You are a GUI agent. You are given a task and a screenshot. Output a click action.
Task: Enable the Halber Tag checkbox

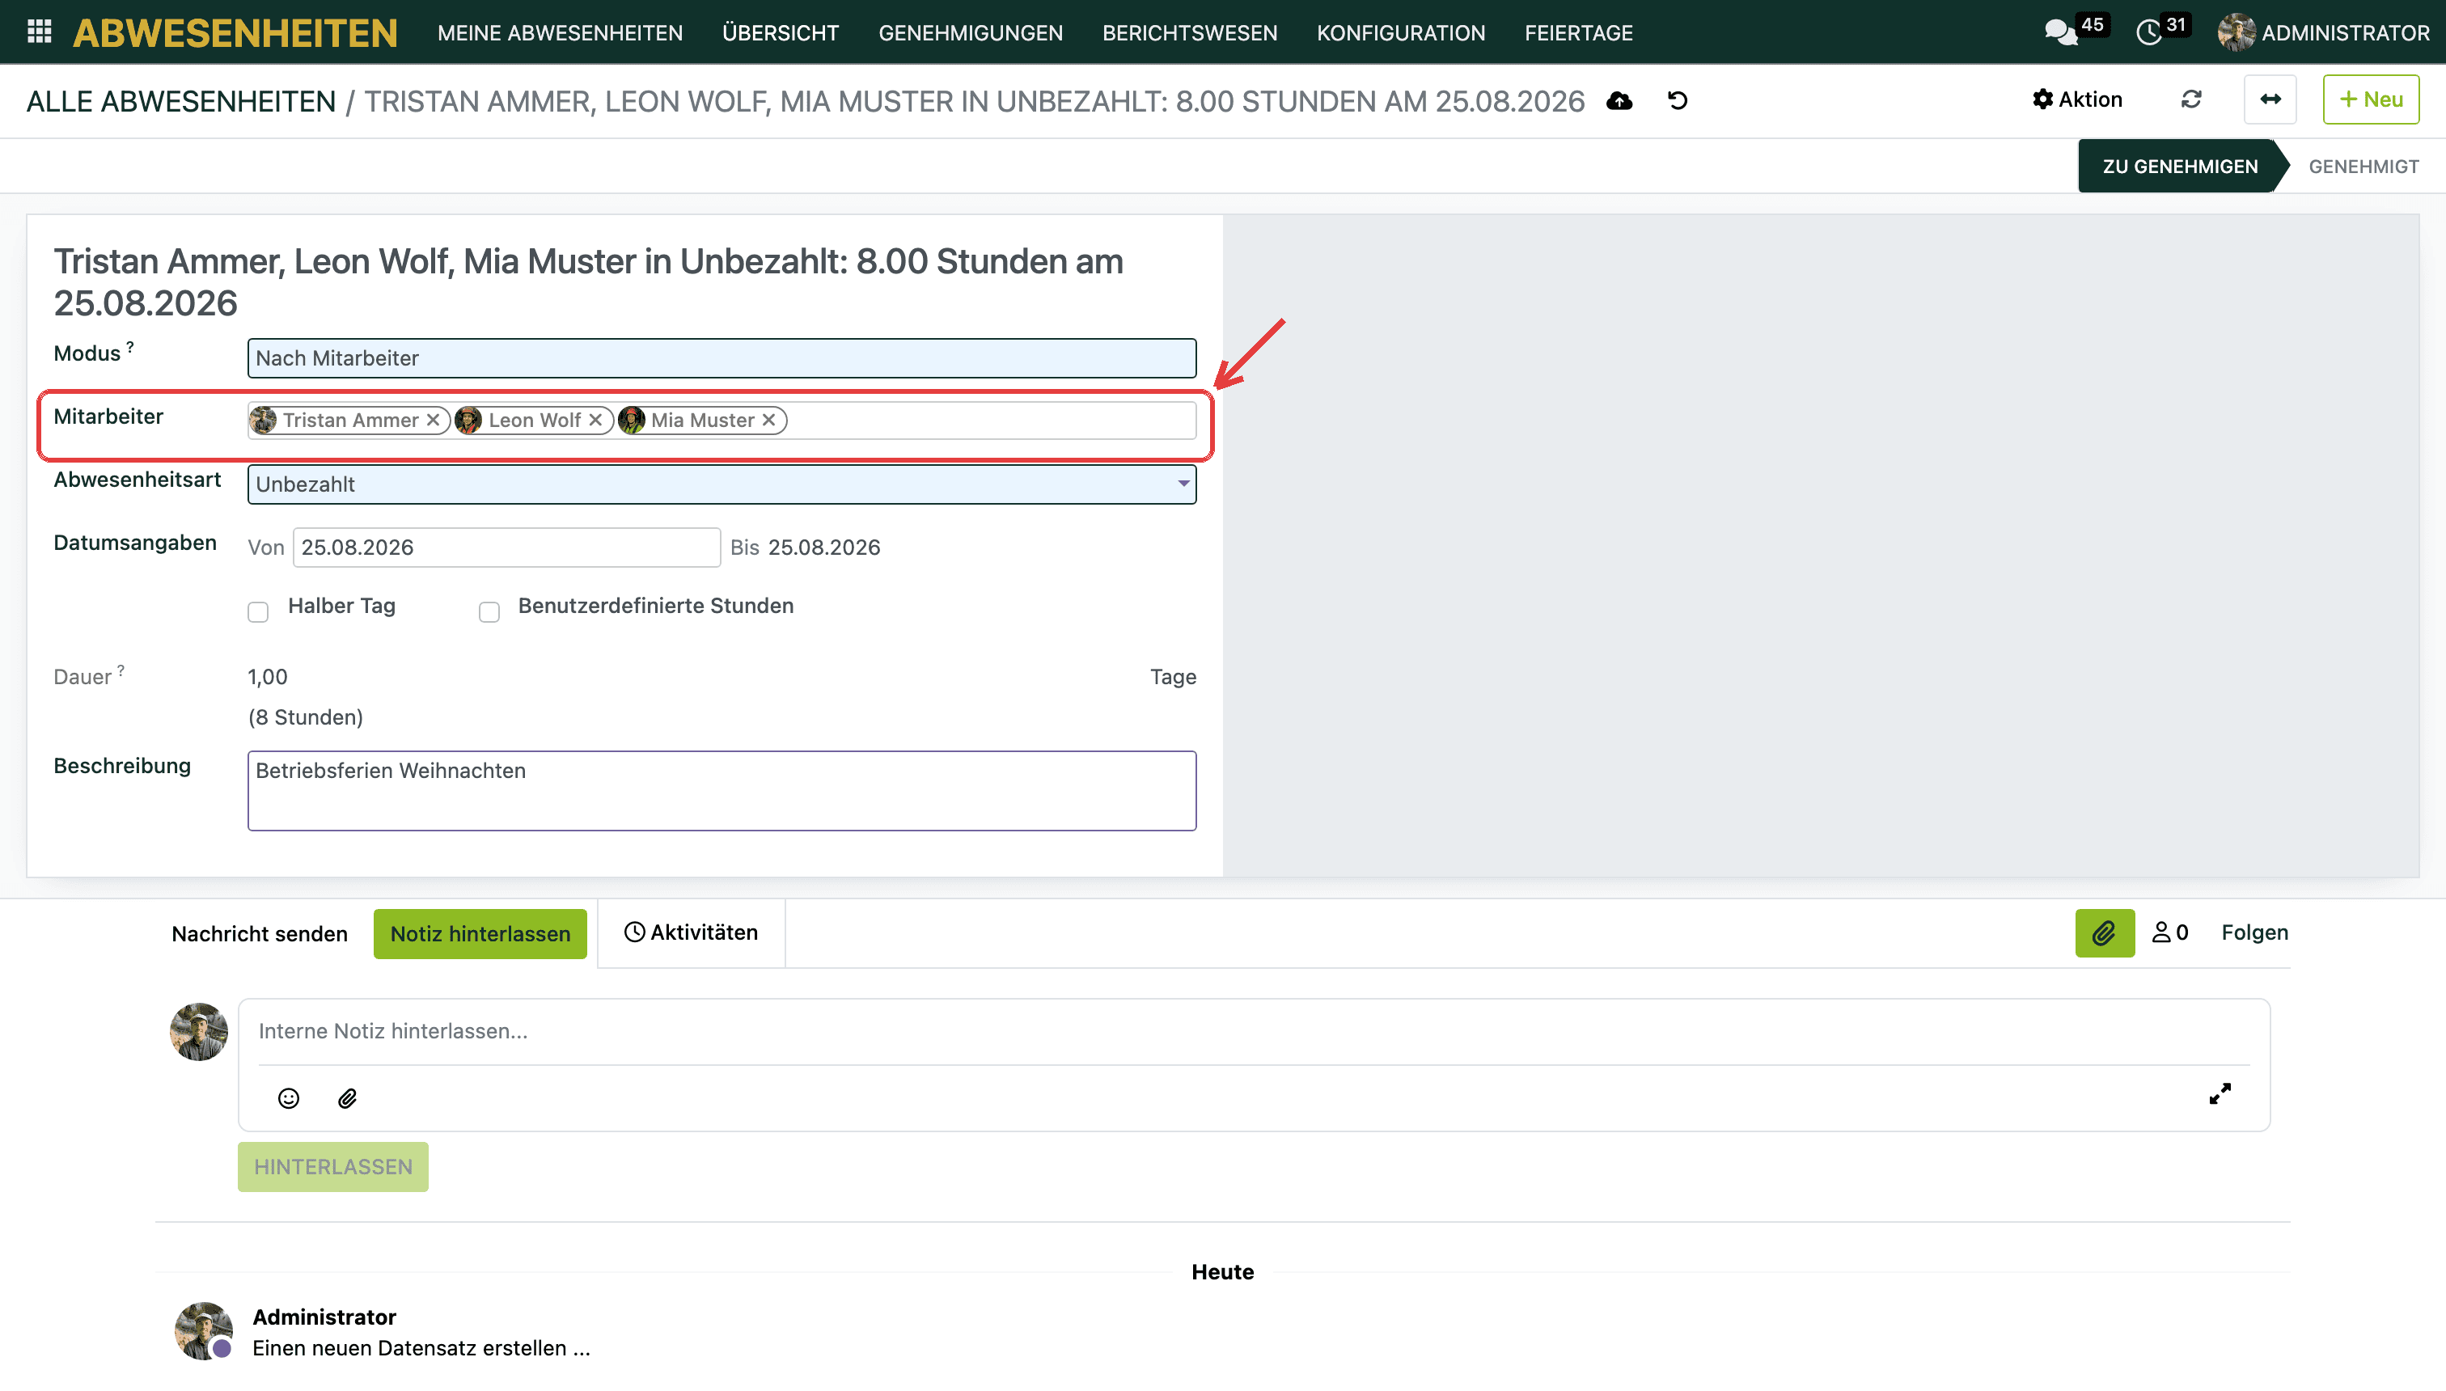pyautogui.click(x=258, y=611)
